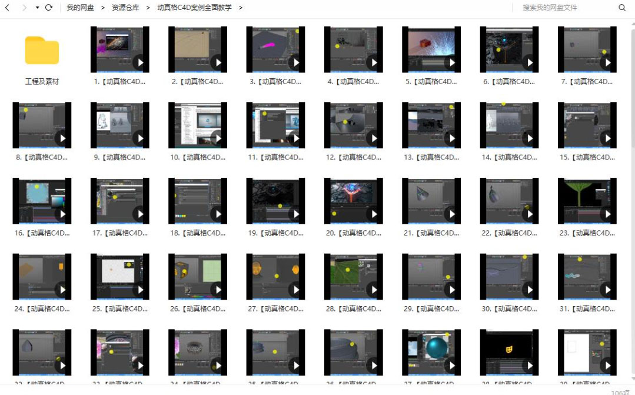Screen dimensions: 635x395
Task: Click file name label of video 31
Action: click(587, 308)
